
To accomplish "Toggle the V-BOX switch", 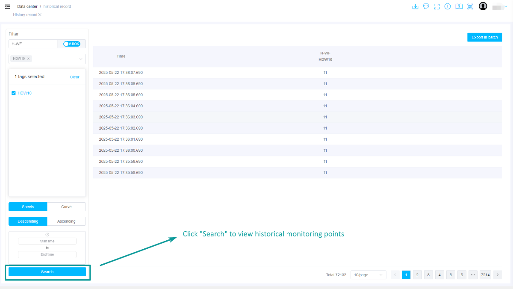I will [x=71, y=44].
